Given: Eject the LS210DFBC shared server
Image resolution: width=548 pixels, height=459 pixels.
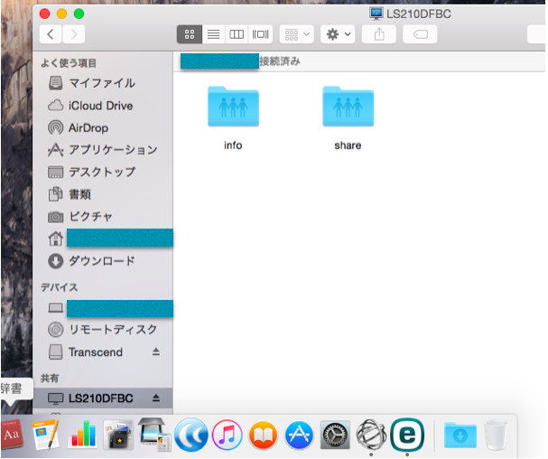Looking at the screenshot, I should pyautogui.click(x=155, y=398).
